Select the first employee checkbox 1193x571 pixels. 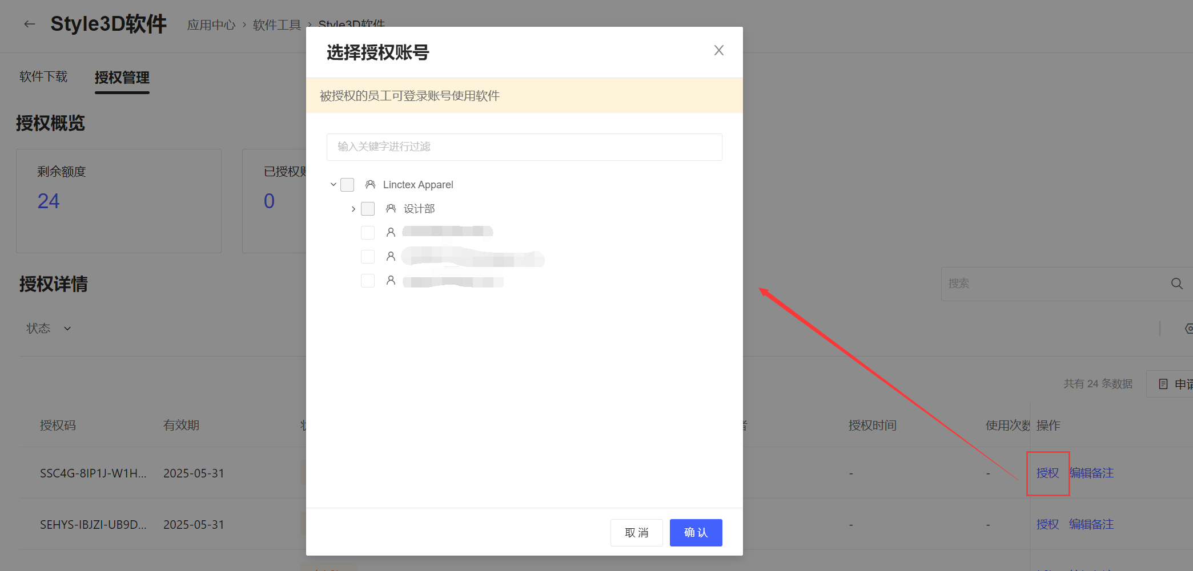[368, 233]
